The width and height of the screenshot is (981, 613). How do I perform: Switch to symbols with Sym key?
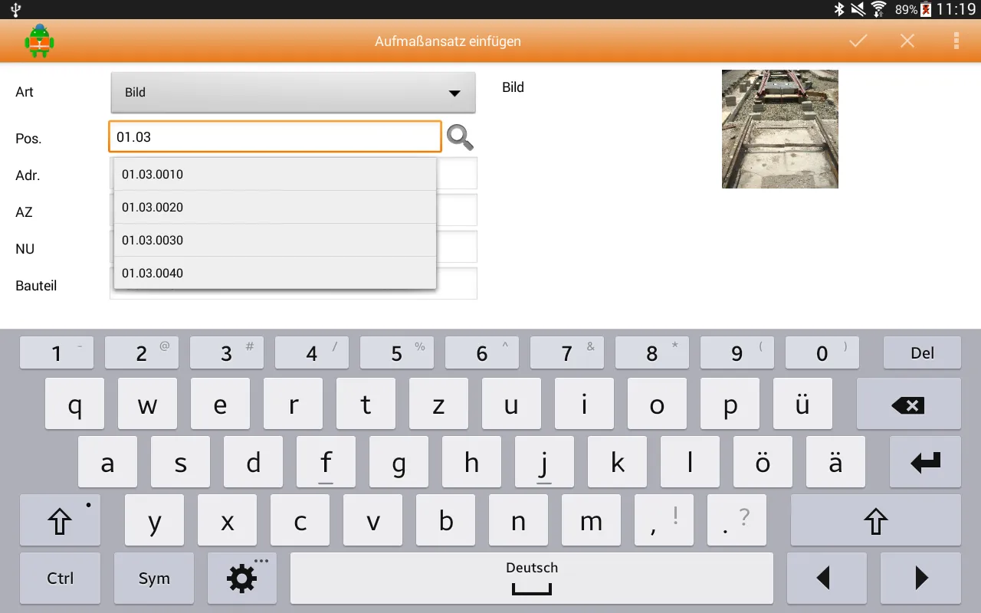pos(154,579)
